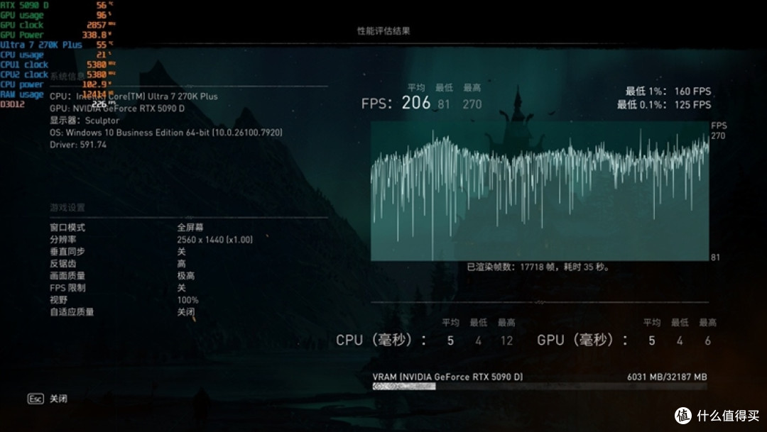Click the 自适应质量 setting label
This screenshot has height=432, width=767.
click(x=72, y=312)
